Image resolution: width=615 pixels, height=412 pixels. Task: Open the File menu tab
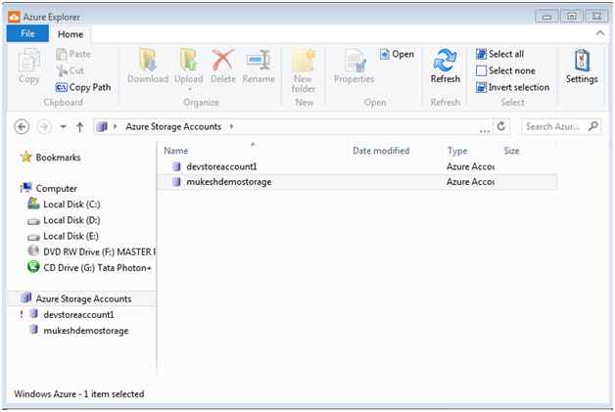(x=27, y=33)
